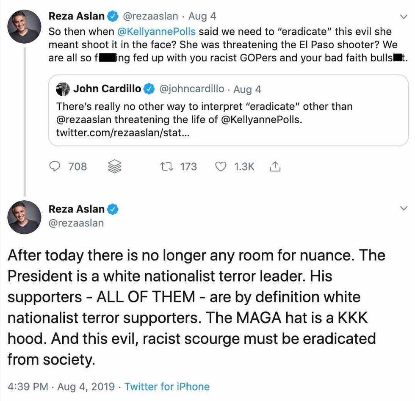The image size is (415, 401).
Task: Click the reply speech bubble icon
Action: [55, 167]
